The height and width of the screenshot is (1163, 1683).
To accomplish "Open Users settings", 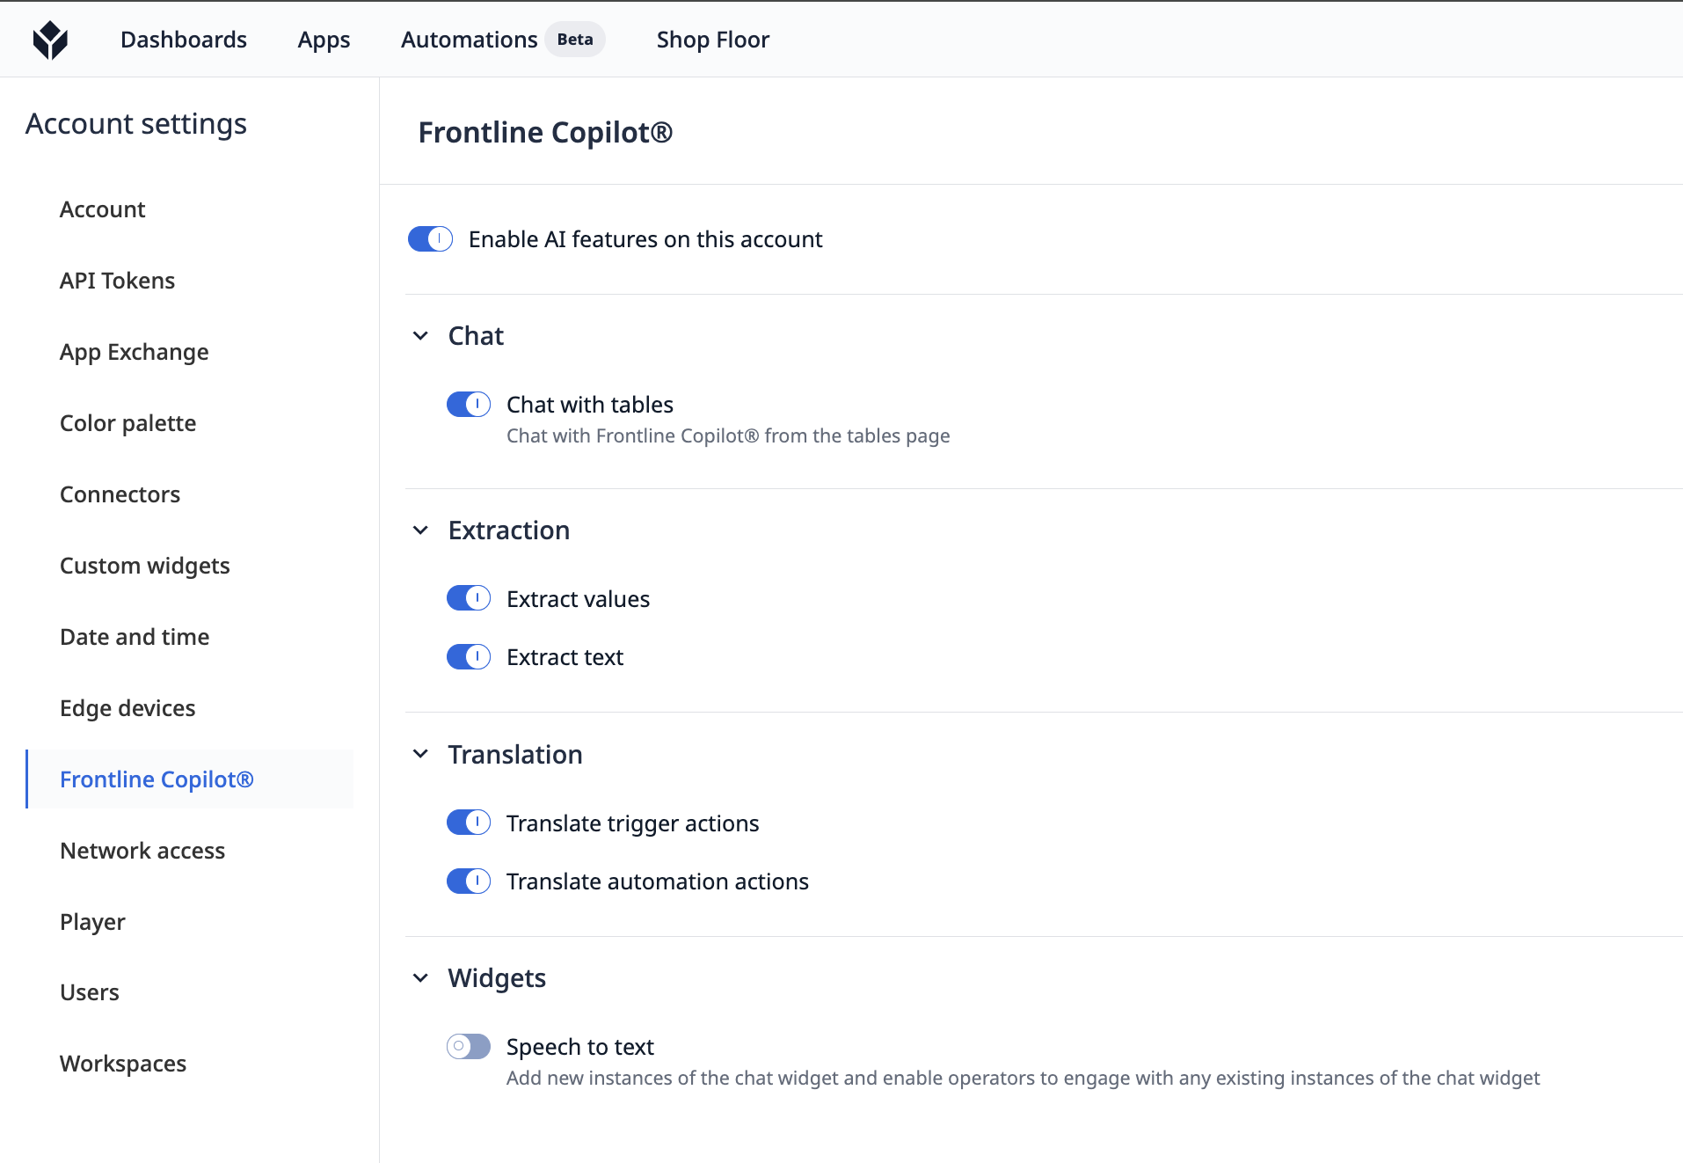I will [89, 992].
